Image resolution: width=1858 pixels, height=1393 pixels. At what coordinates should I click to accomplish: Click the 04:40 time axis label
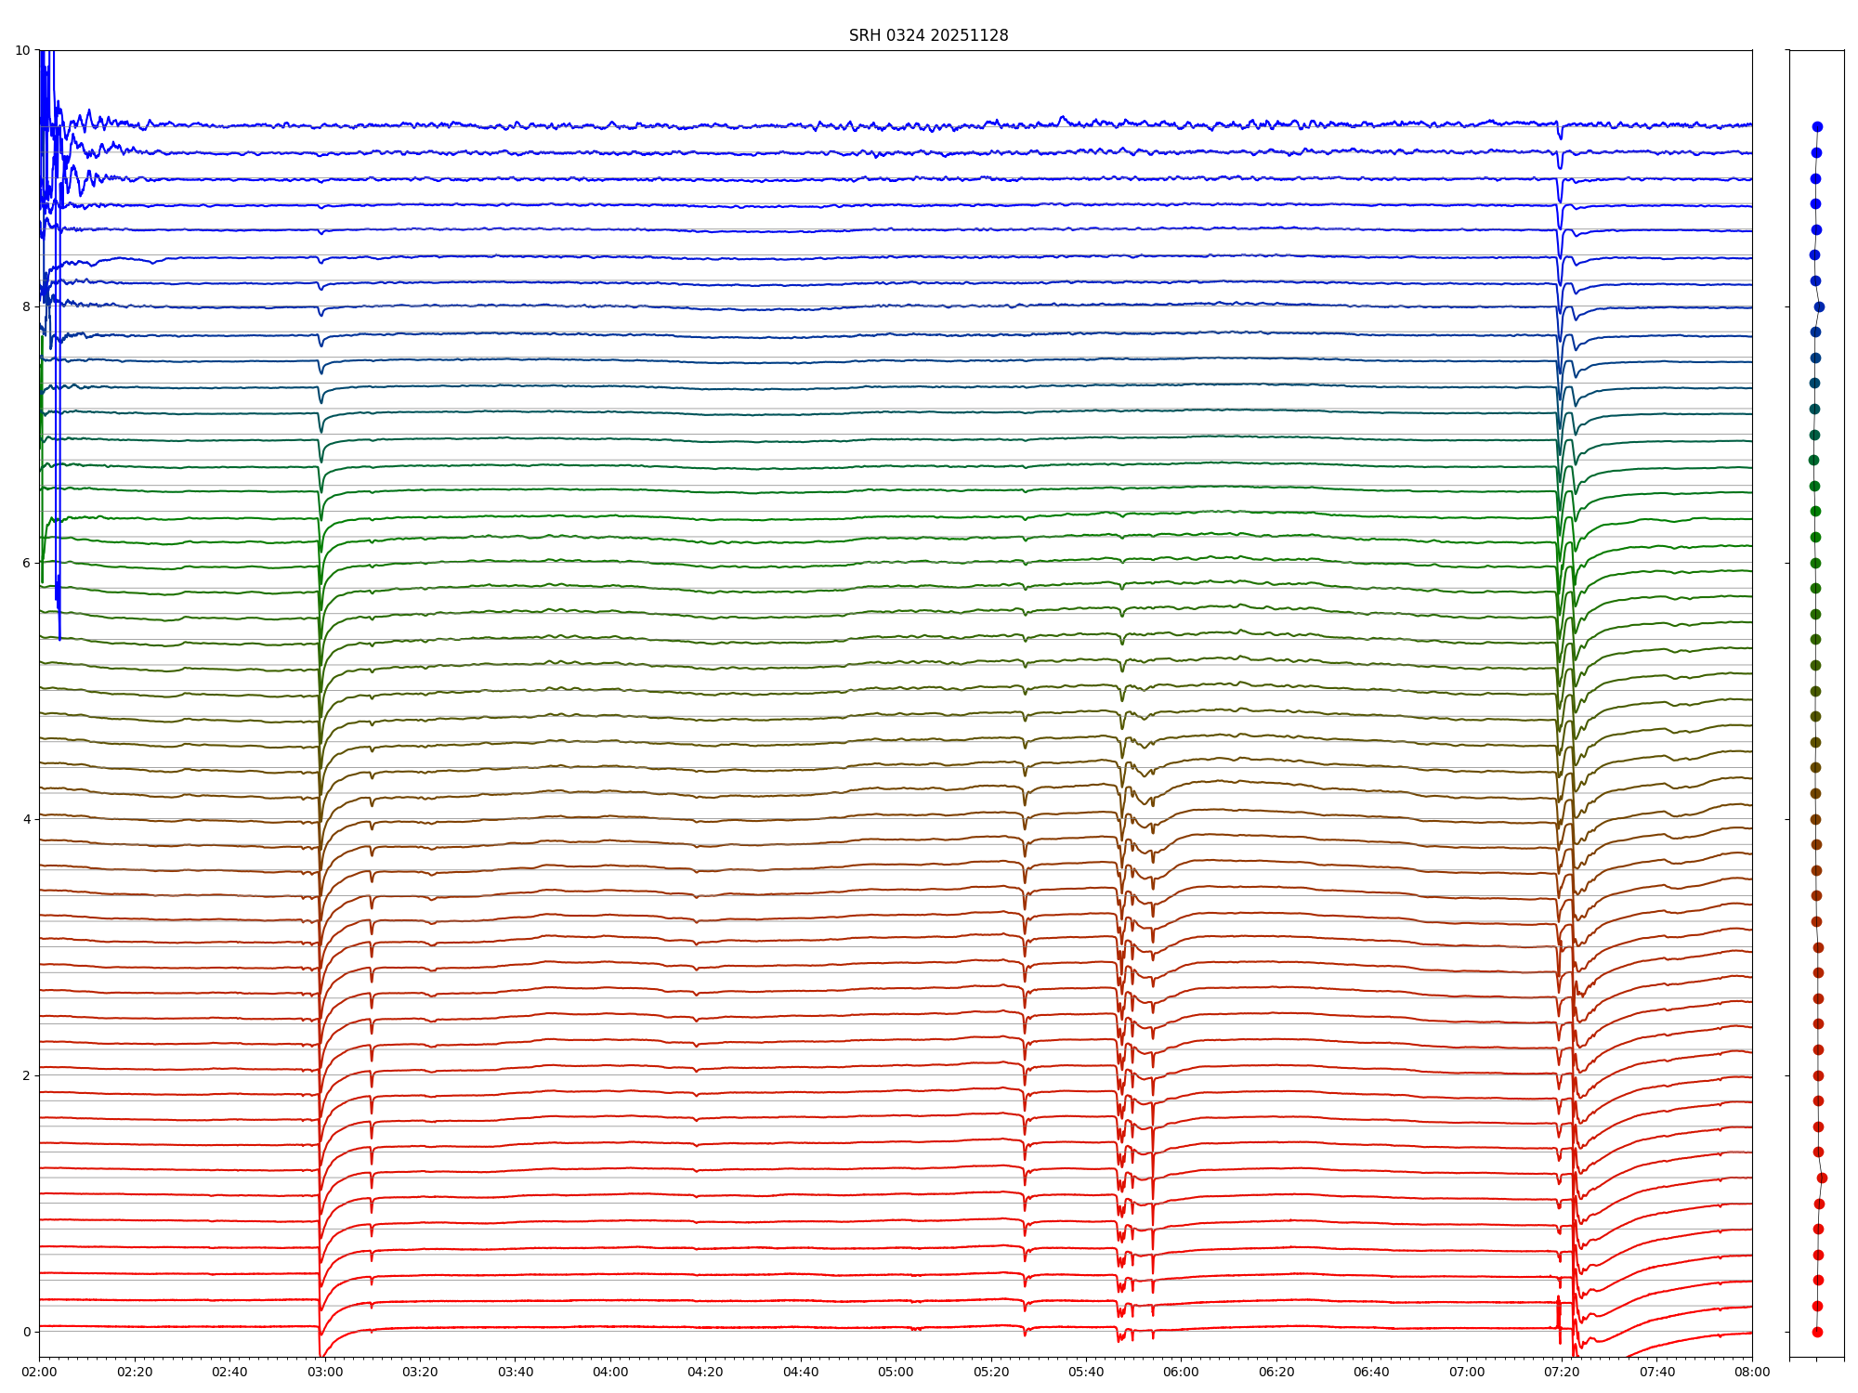click(x=801, y=1372)
